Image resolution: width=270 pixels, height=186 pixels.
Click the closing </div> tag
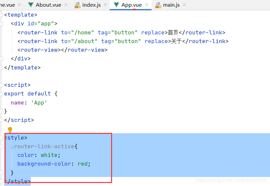coord(21,59)
